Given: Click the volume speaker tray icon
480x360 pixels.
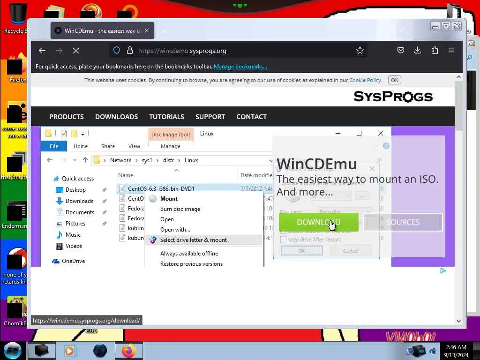Looking at the screenshot, I should (x=433, y=352).
